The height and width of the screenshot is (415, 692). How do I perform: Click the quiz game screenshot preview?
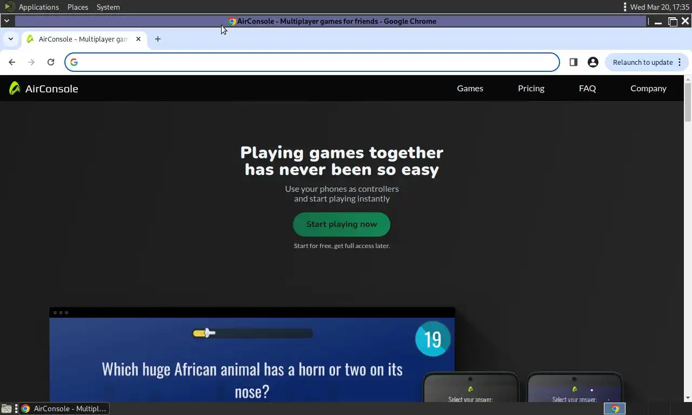click(252, 355)
